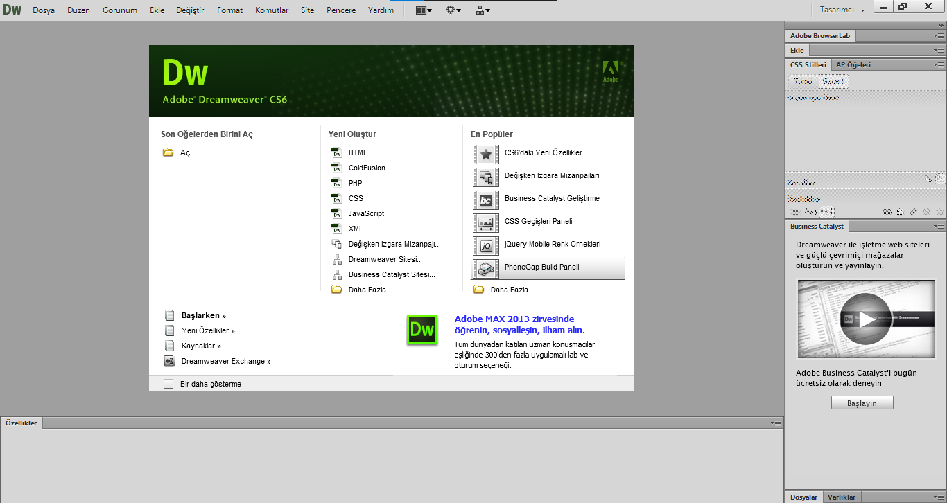Image resolution: width=947 pixels, height=503 pixels.
Task: Show category view in Özellikler pane
Action: (x=795, y=211)
